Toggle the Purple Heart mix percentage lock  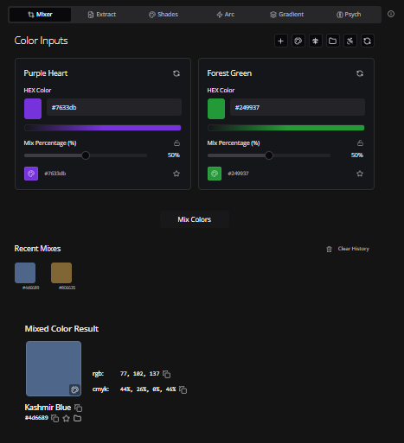click(x=176, y=142)
